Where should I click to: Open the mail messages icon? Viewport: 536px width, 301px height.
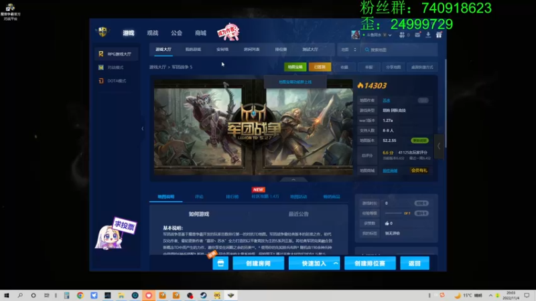[417, 35]
